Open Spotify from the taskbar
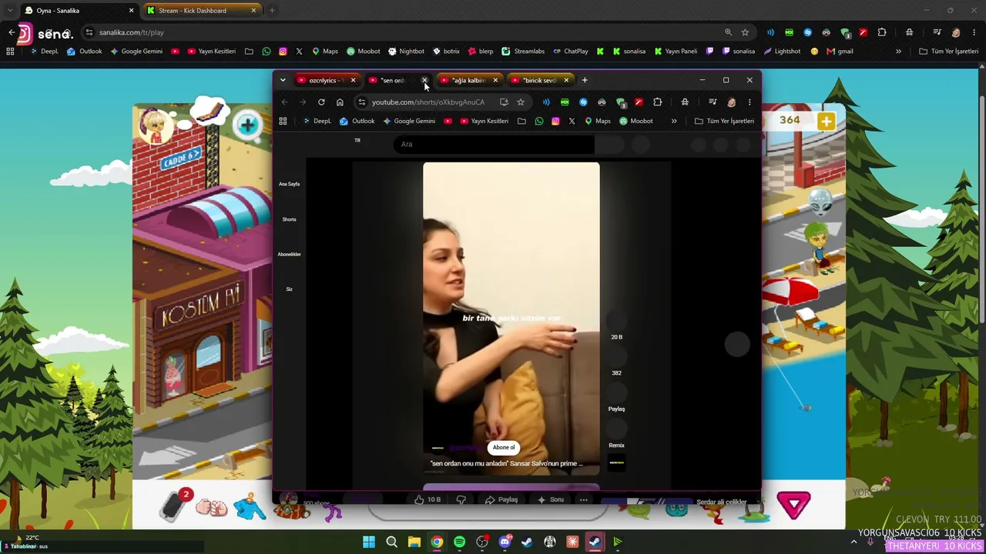Viewport: 986px width, 554px height. pos(459,542)
